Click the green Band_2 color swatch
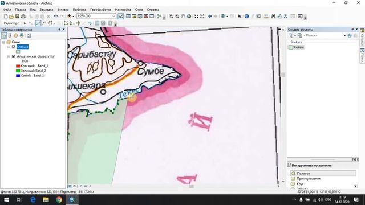Screen dimensions: 365x205 pos(18,71)
